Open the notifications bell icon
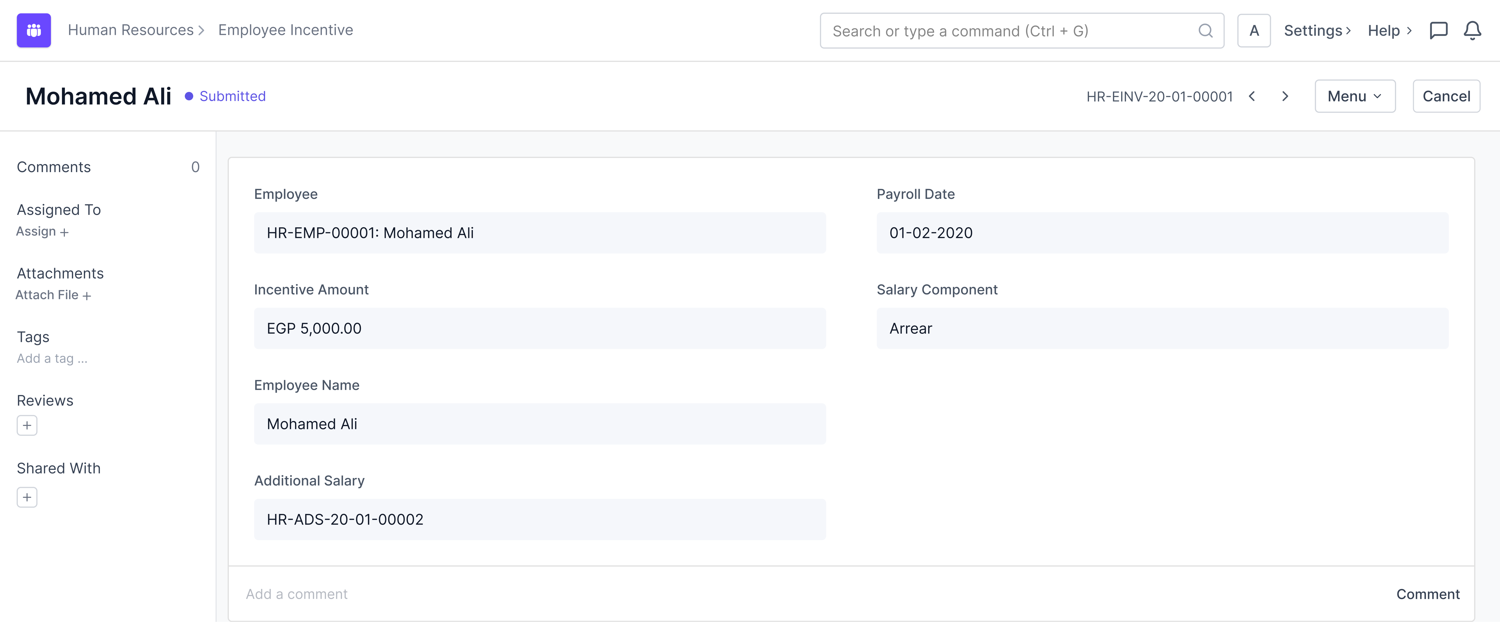1500x622 pixels. pyautogui.click(x=1472, y=30)
